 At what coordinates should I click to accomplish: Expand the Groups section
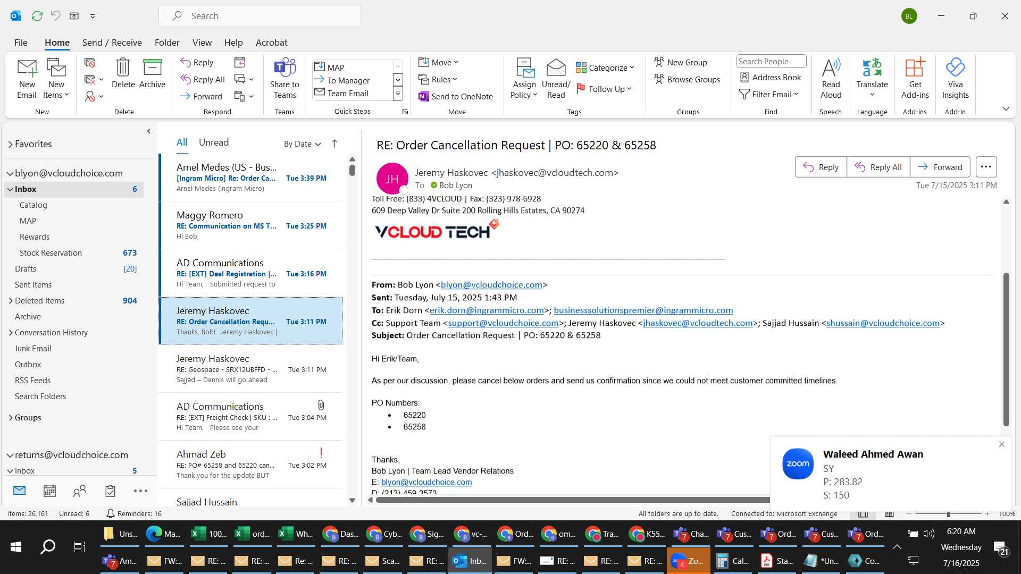(x=10, y=418)
